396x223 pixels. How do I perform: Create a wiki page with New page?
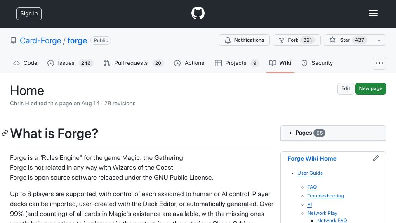click(370, 88)
